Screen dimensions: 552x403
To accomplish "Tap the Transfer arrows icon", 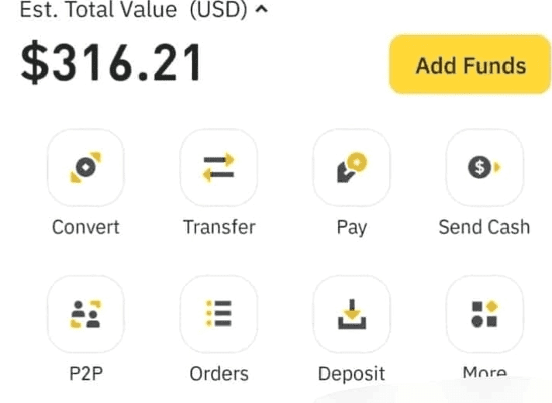I will pyautogui.click(x=219, y=167).
